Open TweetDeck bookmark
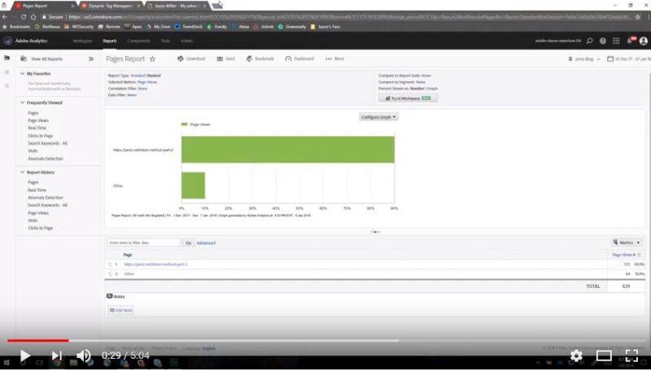Screen dimensions: 651x371 coord(189,27)
